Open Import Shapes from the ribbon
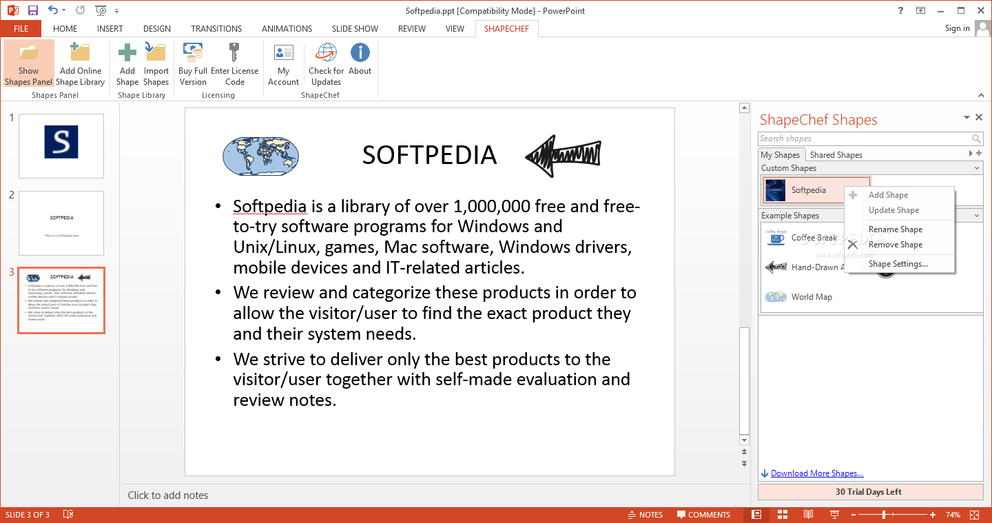Screen dimensions: 992x523 click(156, 63)
